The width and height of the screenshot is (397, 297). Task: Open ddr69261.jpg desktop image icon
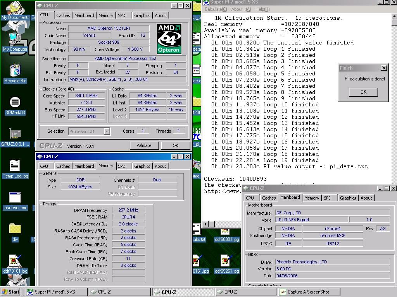[226, 264]
